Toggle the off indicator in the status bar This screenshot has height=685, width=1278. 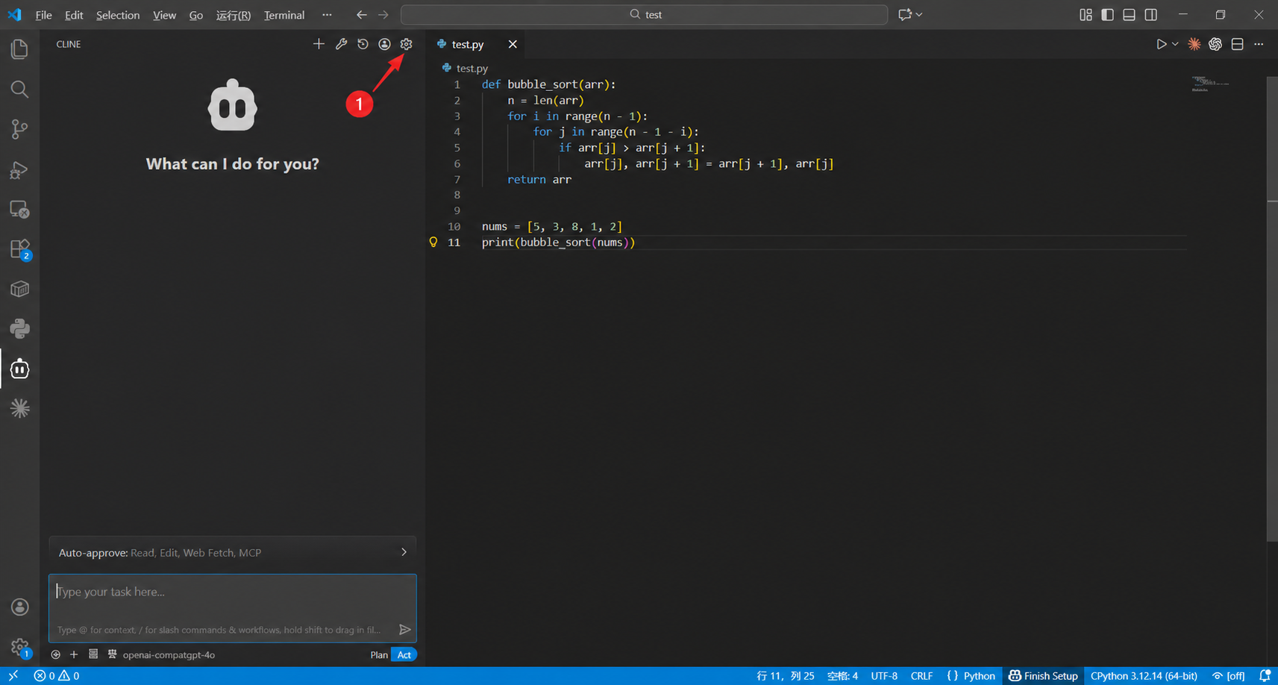tap(1228, 676)
